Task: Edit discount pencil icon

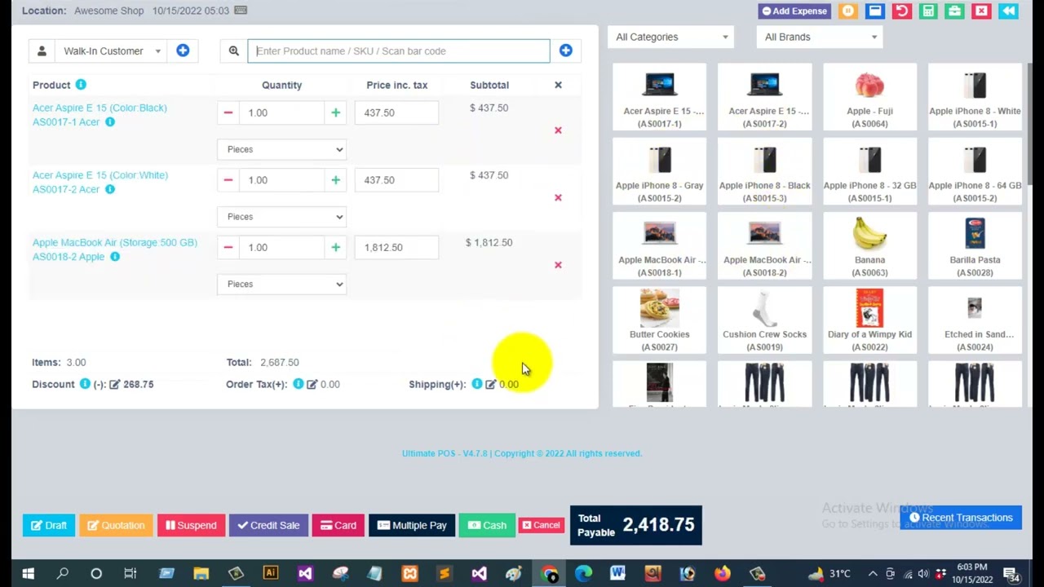Action: [x=114, y=384]
